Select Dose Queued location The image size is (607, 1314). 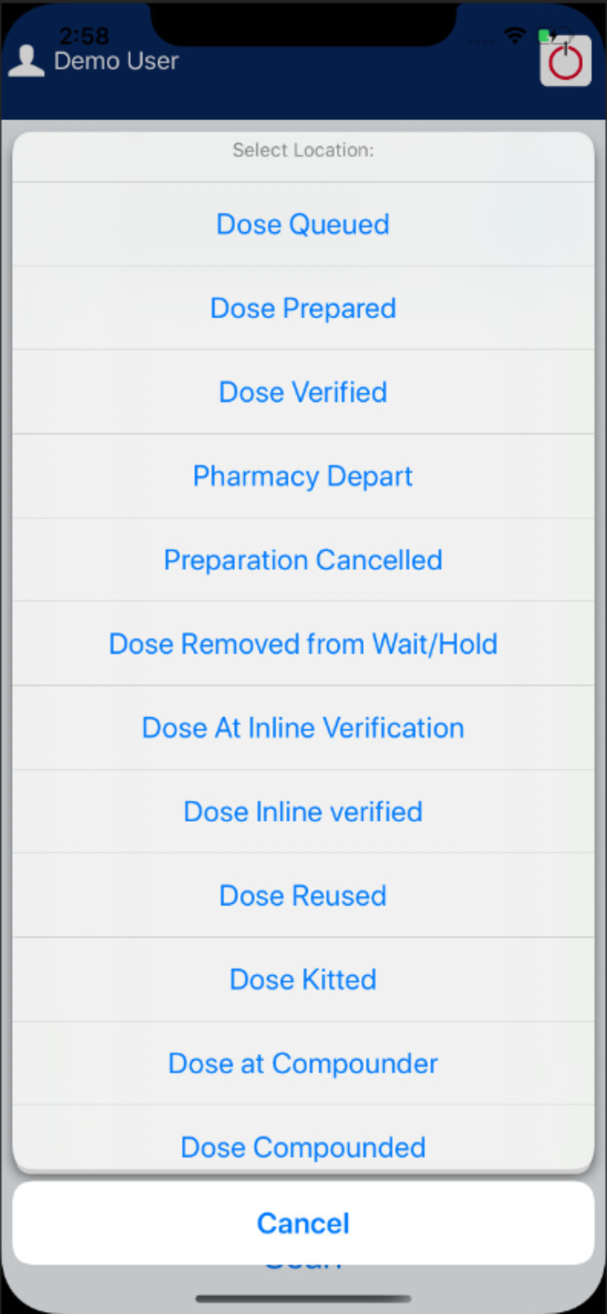coord(303,225)
